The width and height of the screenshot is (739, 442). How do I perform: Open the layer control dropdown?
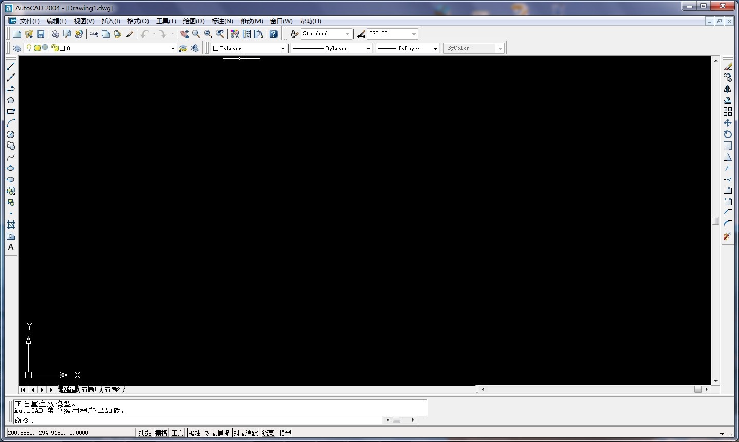point(173,48)
